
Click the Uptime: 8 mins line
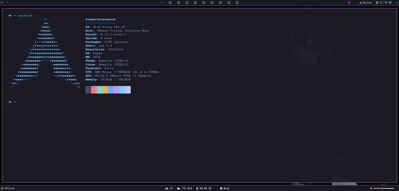point(98,38)
